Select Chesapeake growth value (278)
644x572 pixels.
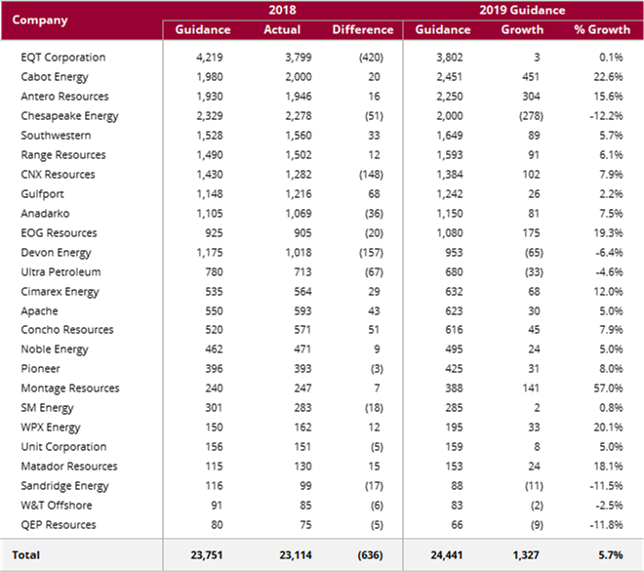pos(531,116)
